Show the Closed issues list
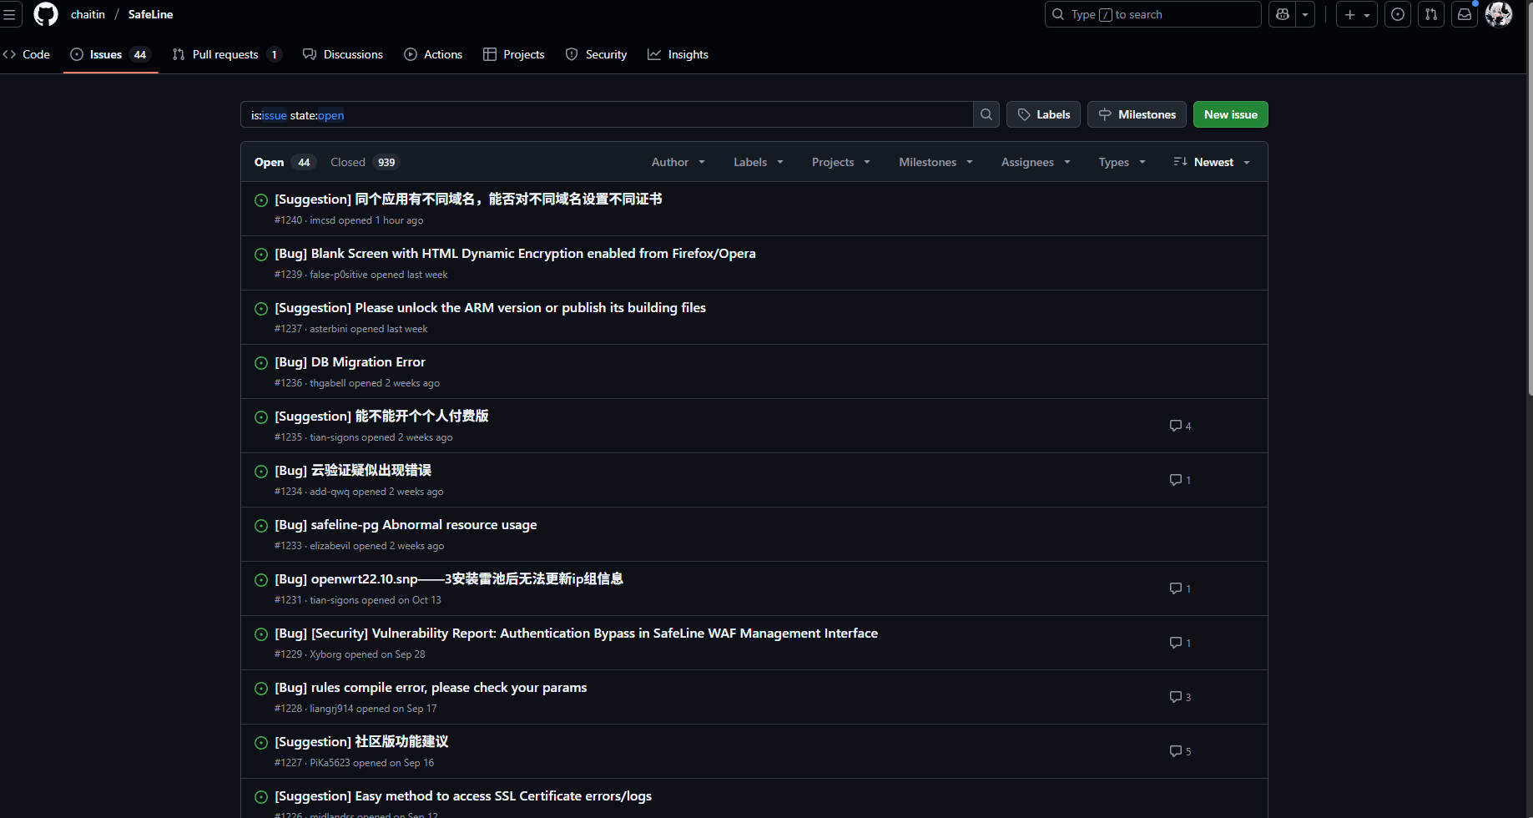 point(348,162)
